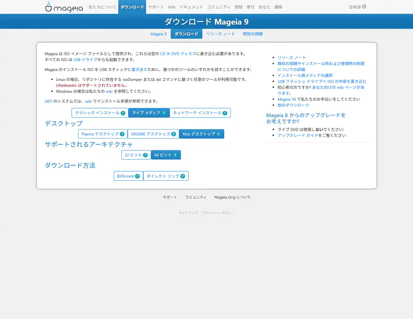The height and width of the screenshot is (319, 413).
Task: Follow the USB ドライブ link
Action: tap(85, 60)
